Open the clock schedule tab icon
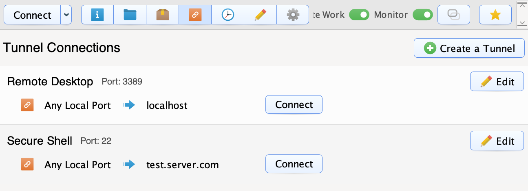528x191 pixels. point(228,15)
